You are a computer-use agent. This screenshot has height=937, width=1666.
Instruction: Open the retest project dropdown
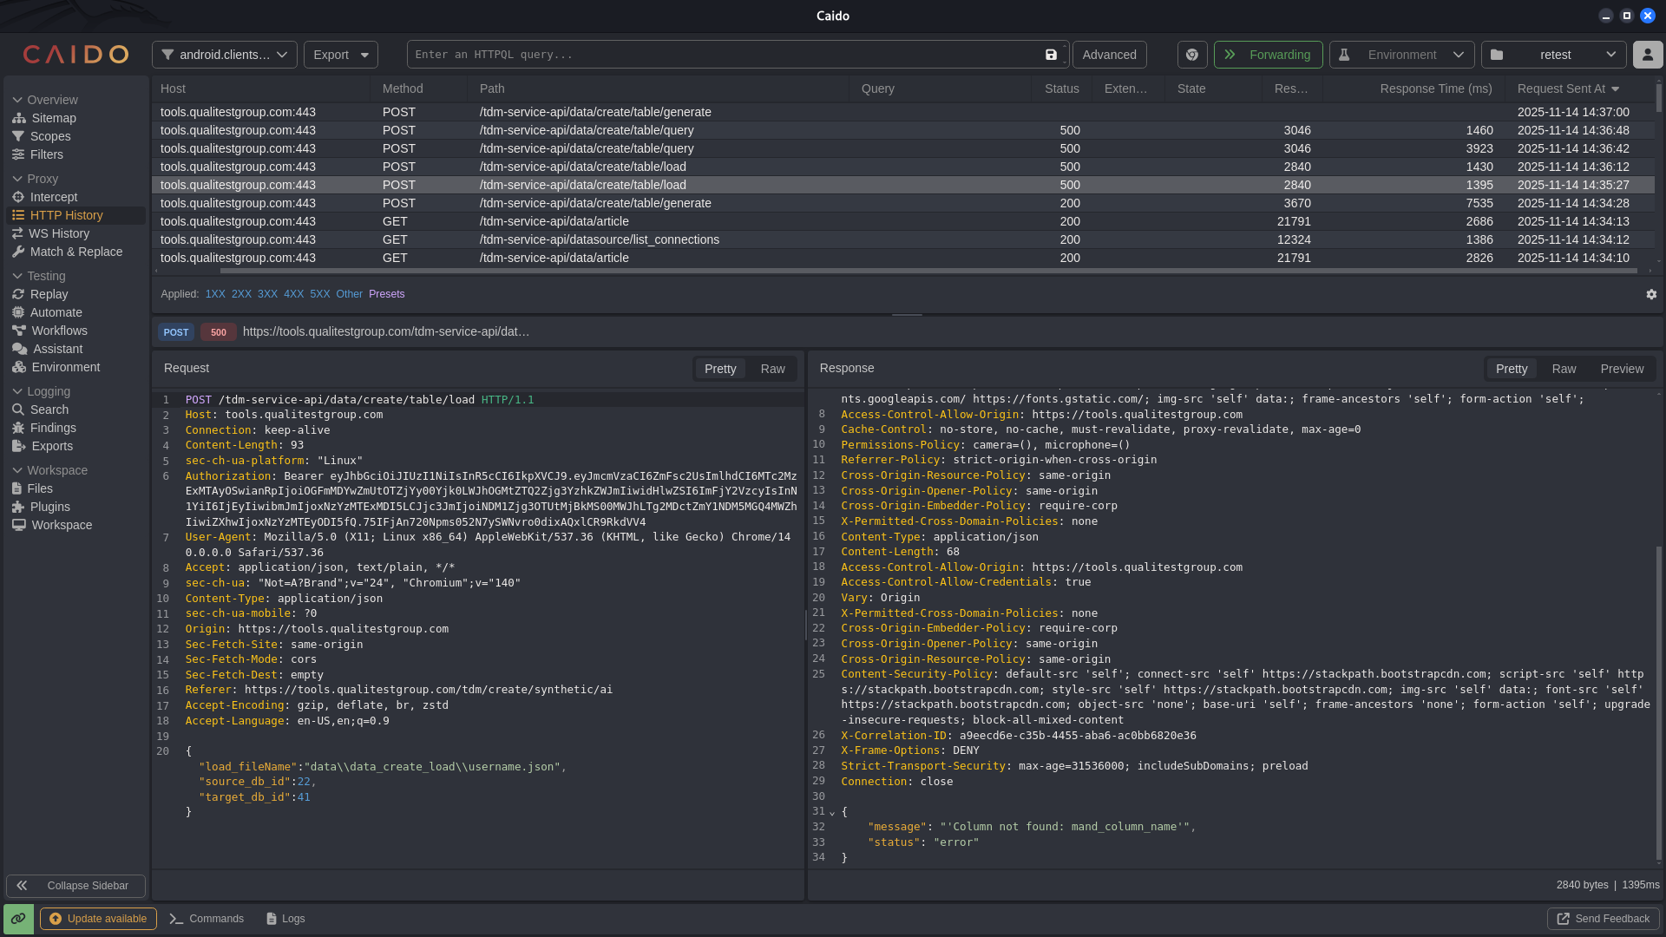click(x=1553, y=55)
